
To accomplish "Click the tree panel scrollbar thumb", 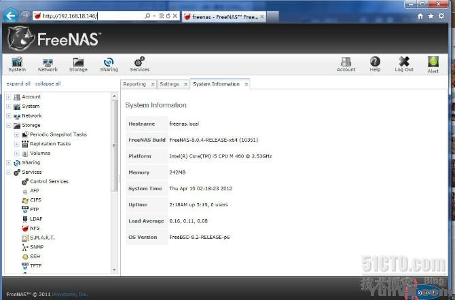I will [114, 145].
